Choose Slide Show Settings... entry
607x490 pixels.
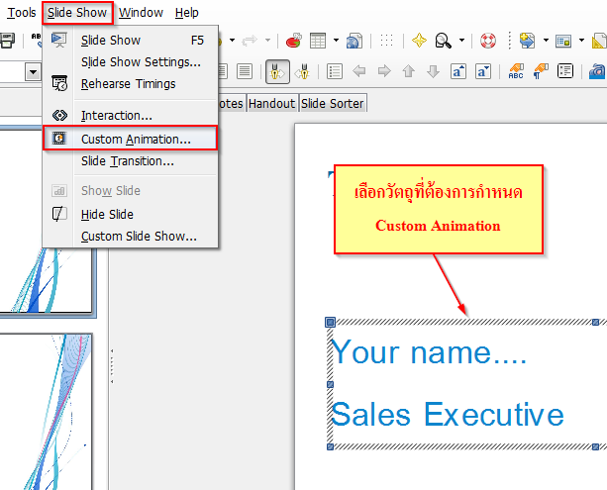click(x=131, y=62)
